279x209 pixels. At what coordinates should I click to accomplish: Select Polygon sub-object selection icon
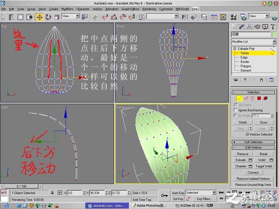[x=259, y=98]
